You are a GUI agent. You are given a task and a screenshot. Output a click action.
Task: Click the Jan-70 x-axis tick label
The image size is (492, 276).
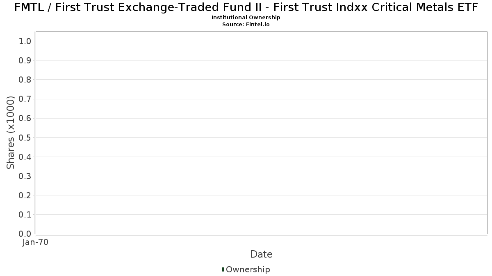[36, 242]
